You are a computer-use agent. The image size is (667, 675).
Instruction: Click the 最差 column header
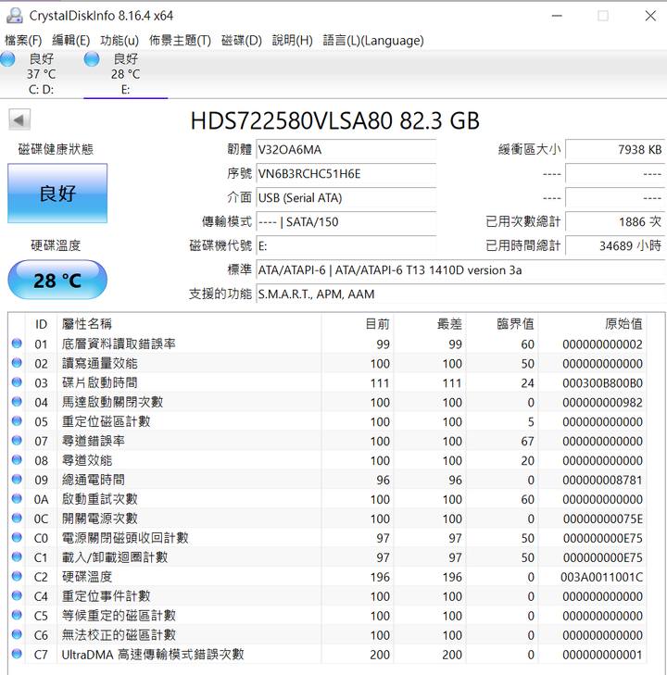coord(430,324)
